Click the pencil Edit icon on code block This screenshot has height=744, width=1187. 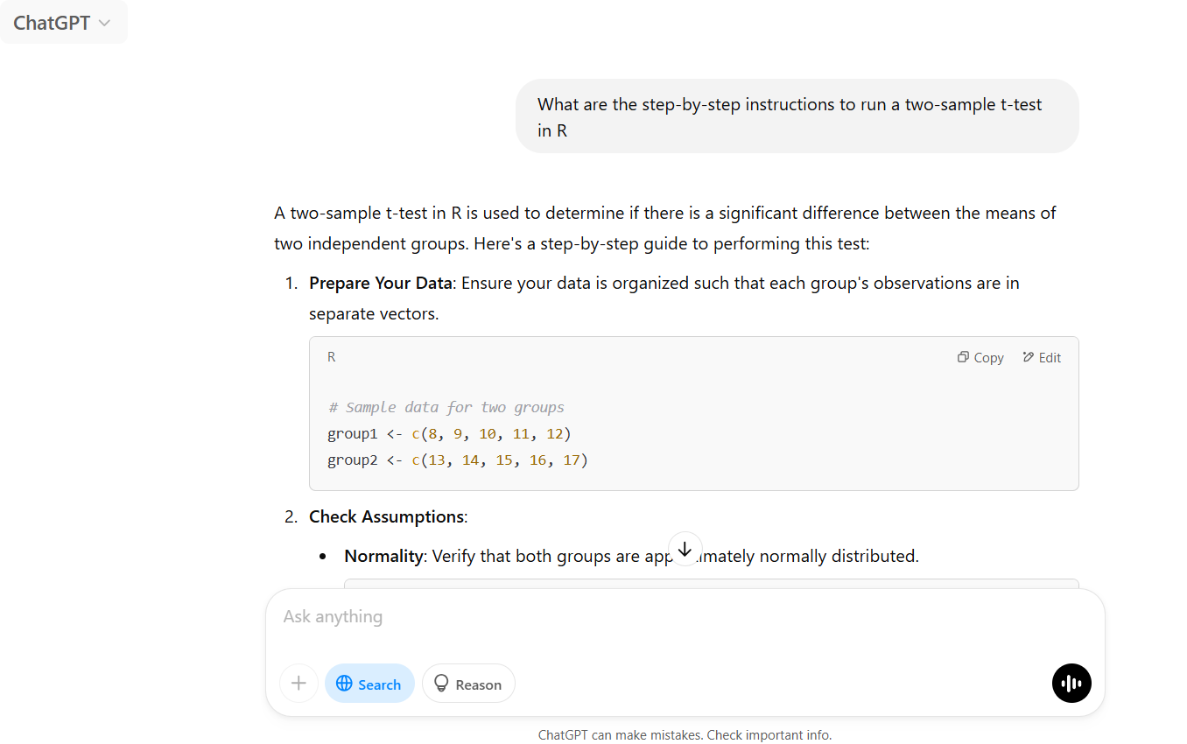pyautogui.click(x=1027, y=357)
